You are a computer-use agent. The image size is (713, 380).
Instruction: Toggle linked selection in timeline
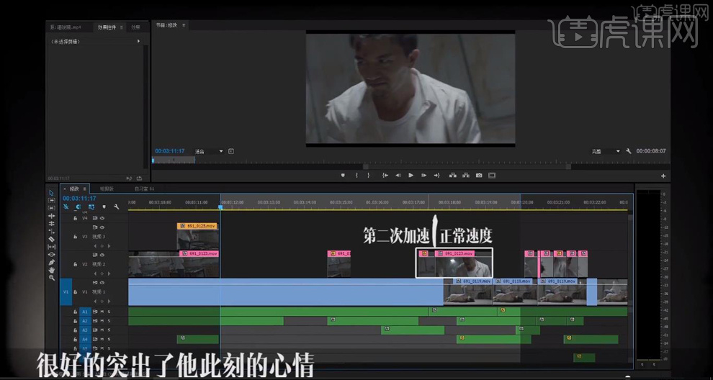tap(91, 207)
